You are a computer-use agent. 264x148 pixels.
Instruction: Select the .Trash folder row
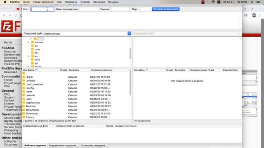coord(76,77)
